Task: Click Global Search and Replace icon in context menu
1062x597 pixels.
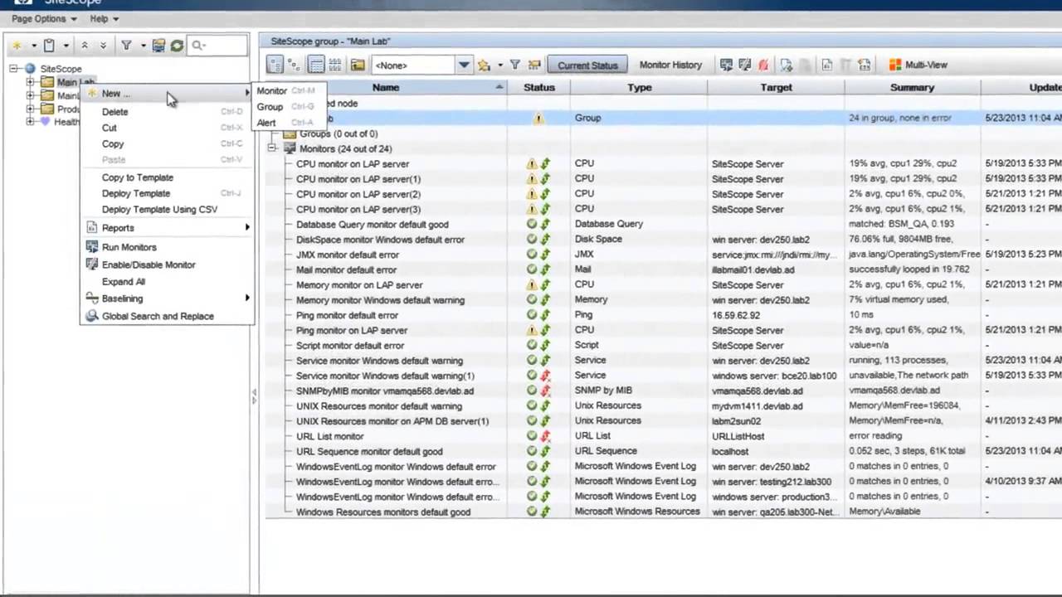Action: [92, 316]
